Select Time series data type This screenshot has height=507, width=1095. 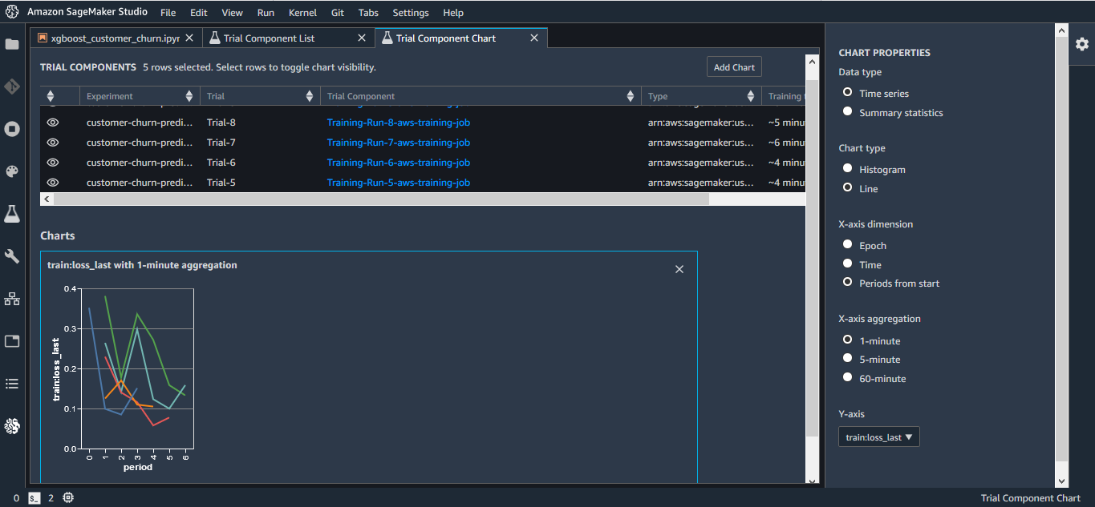[847, 93]
